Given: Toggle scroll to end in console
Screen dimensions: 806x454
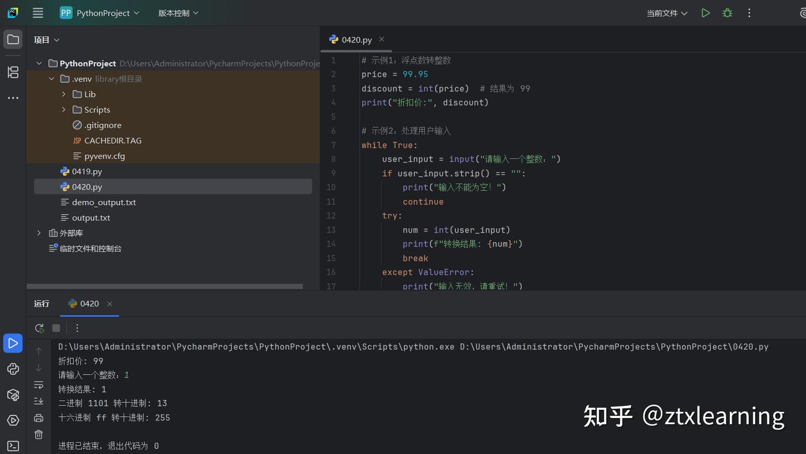Looking at the screenshot, I should (39, 401).
